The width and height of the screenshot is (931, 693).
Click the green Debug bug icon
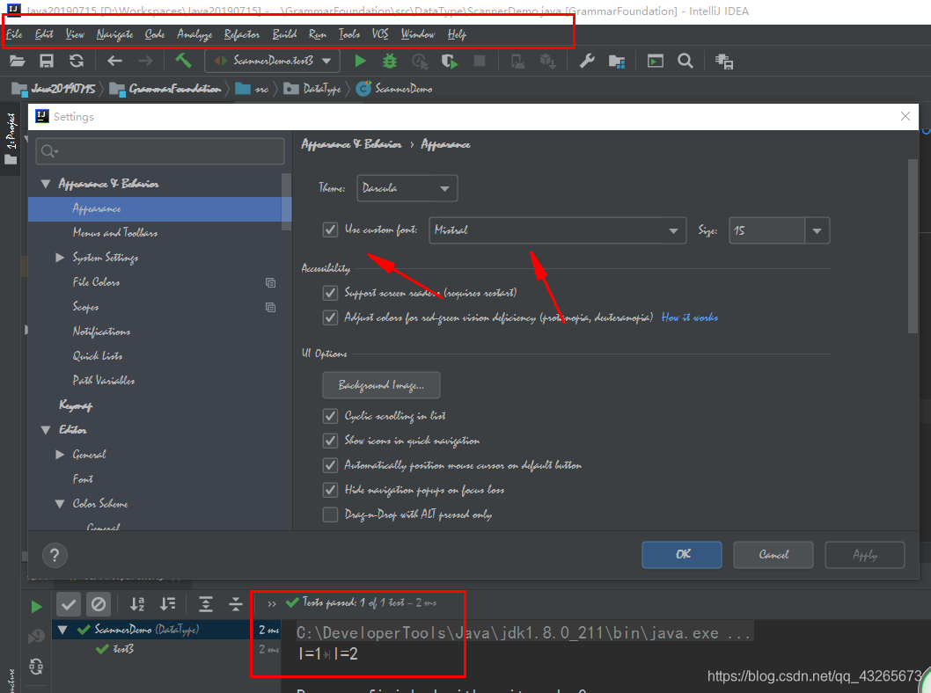(x=390, y=61)
